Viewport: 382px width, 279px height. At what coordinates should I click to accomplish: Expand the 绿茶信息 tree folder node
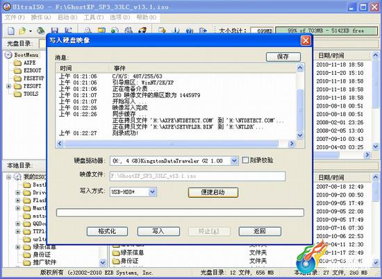point(18,247)
